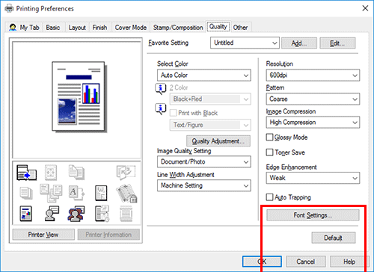Viewport: 374px width, 272px height.
Task: Click the watermark page icon
Action: (x=101, y=193)
